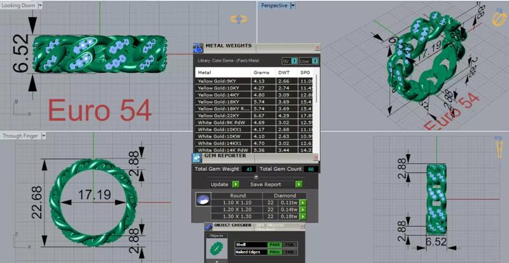The image size is (509, 263).
Task: Click the Total Gem Weight value field
Action: coord(249,169)
